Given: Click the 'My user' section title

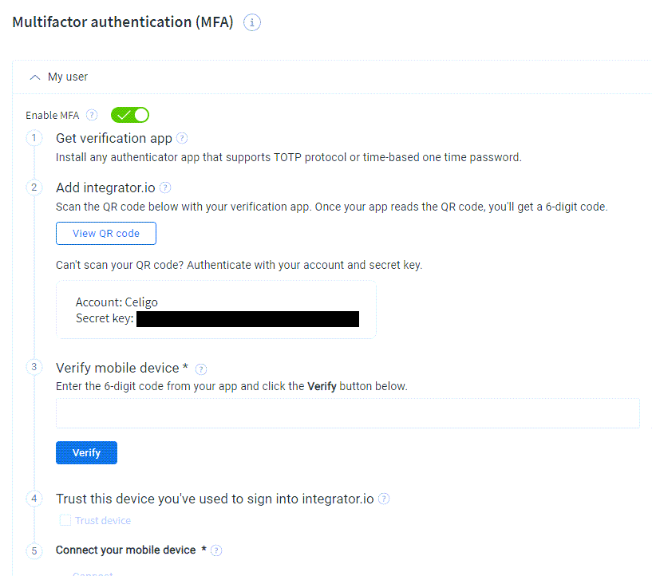Looking at the screenshot, I should click(68, 77).
